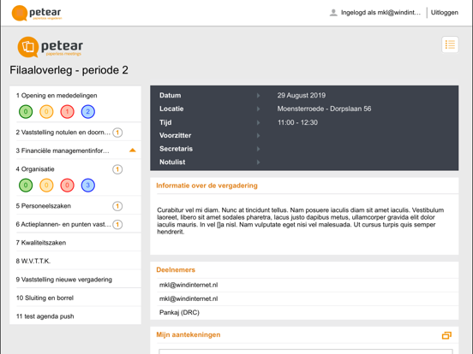Click badge 1 next to Actieplannen- en punten
This screenshot has width=473, height=354.
click(x=117, y=225)
